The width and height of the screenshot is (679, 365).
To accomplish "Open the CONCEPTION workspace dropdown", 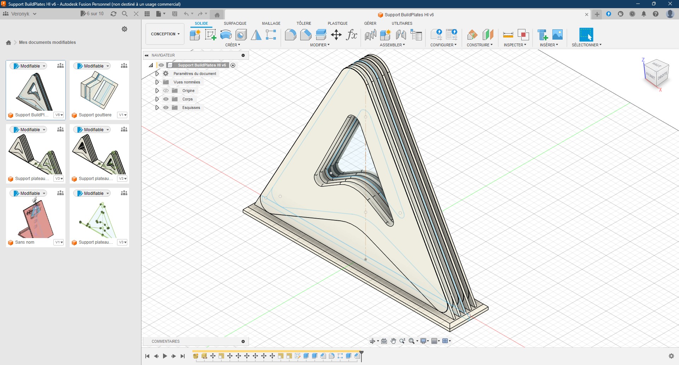I will tap(165, 34).
